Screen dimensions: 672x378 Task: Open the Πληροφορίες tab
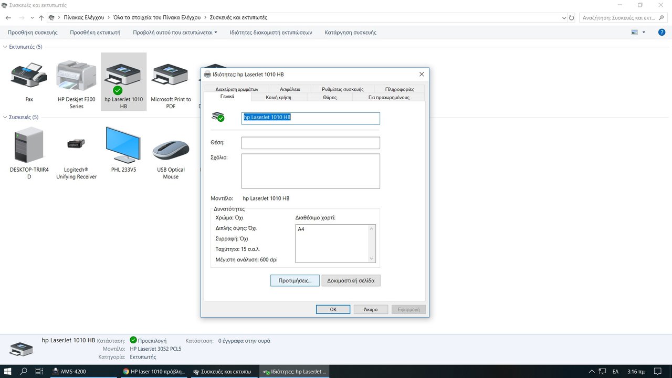[x=400, y=89]
